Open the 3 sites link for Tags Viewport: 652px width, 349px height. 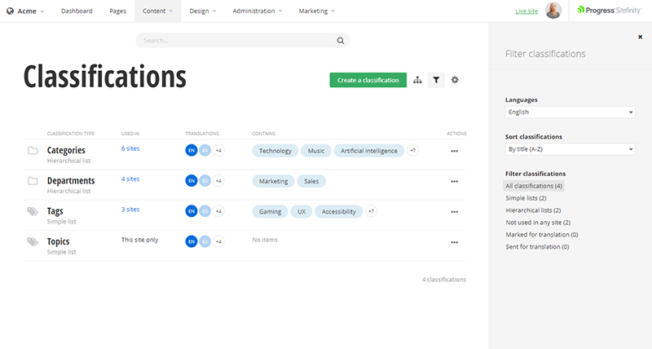pos(130,210)
